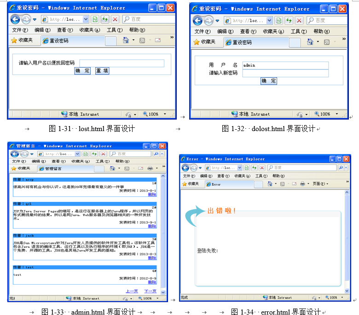
Task: Open 收藏夹(A) menu in Error window
Action: (242, 176)
